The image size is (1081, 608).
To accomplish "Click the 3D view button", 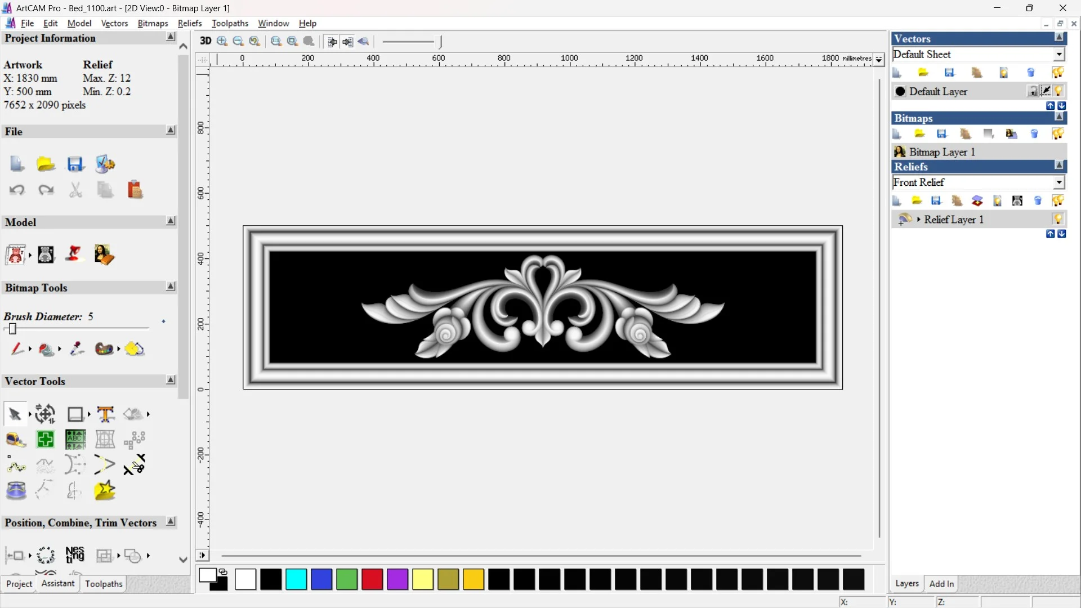I will click(206, 41).
